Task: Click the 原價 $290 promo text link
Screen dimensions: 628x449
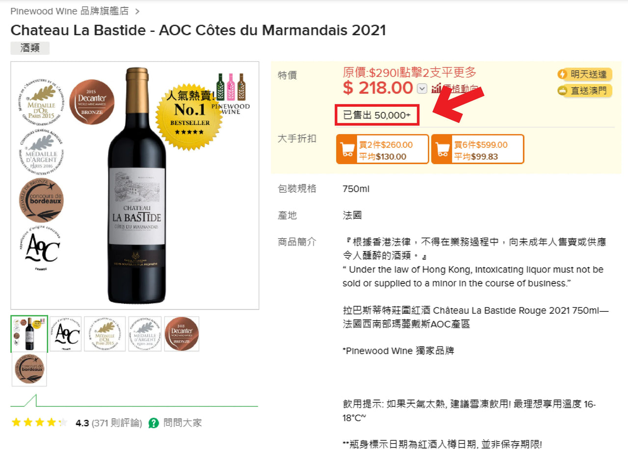Action: (409, 73)
